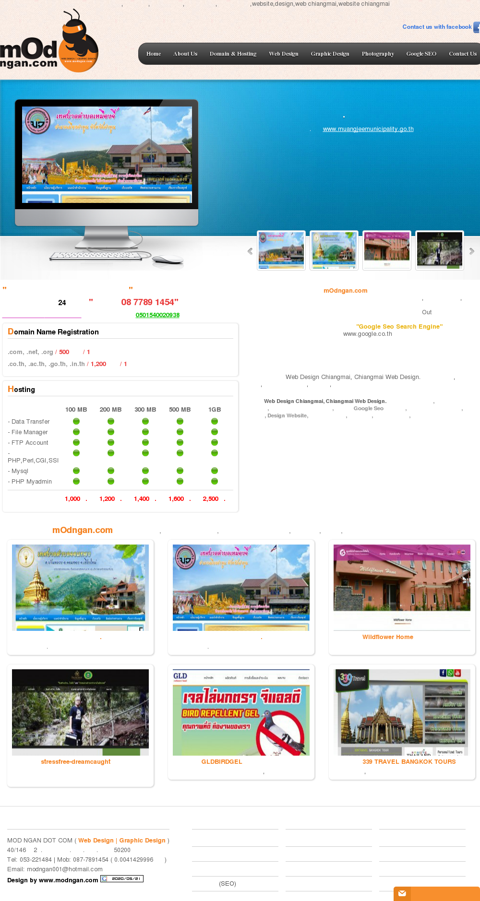Select the first carousel thumbnail
The height and width of the screenshot is (901, 480).
tap(281, 250)
